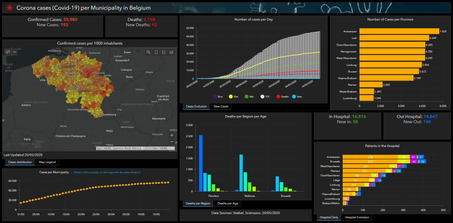This screenshot has height=223, width=453.
Task: Click the green Wal legend color dot
Action: pos(247,96)
